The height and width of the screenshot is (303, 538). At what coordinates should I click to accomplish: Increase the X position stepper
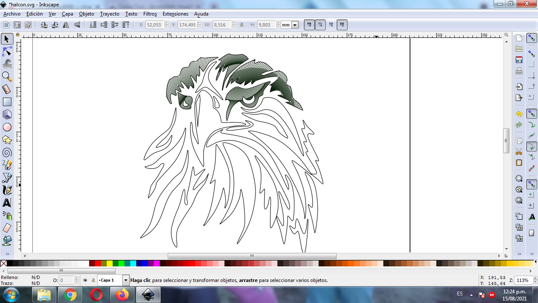click(166, 23)
